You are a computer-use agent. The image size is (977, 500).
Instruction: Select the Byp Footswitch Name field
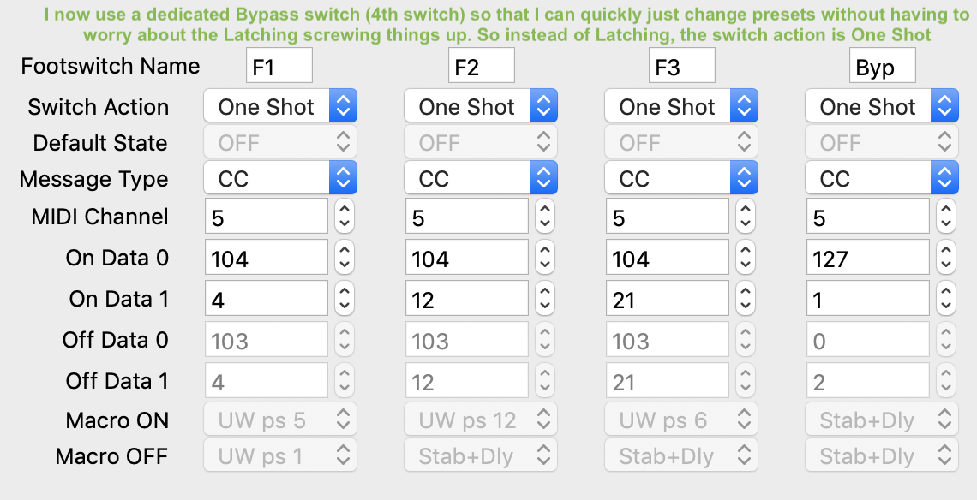(882, 66)
